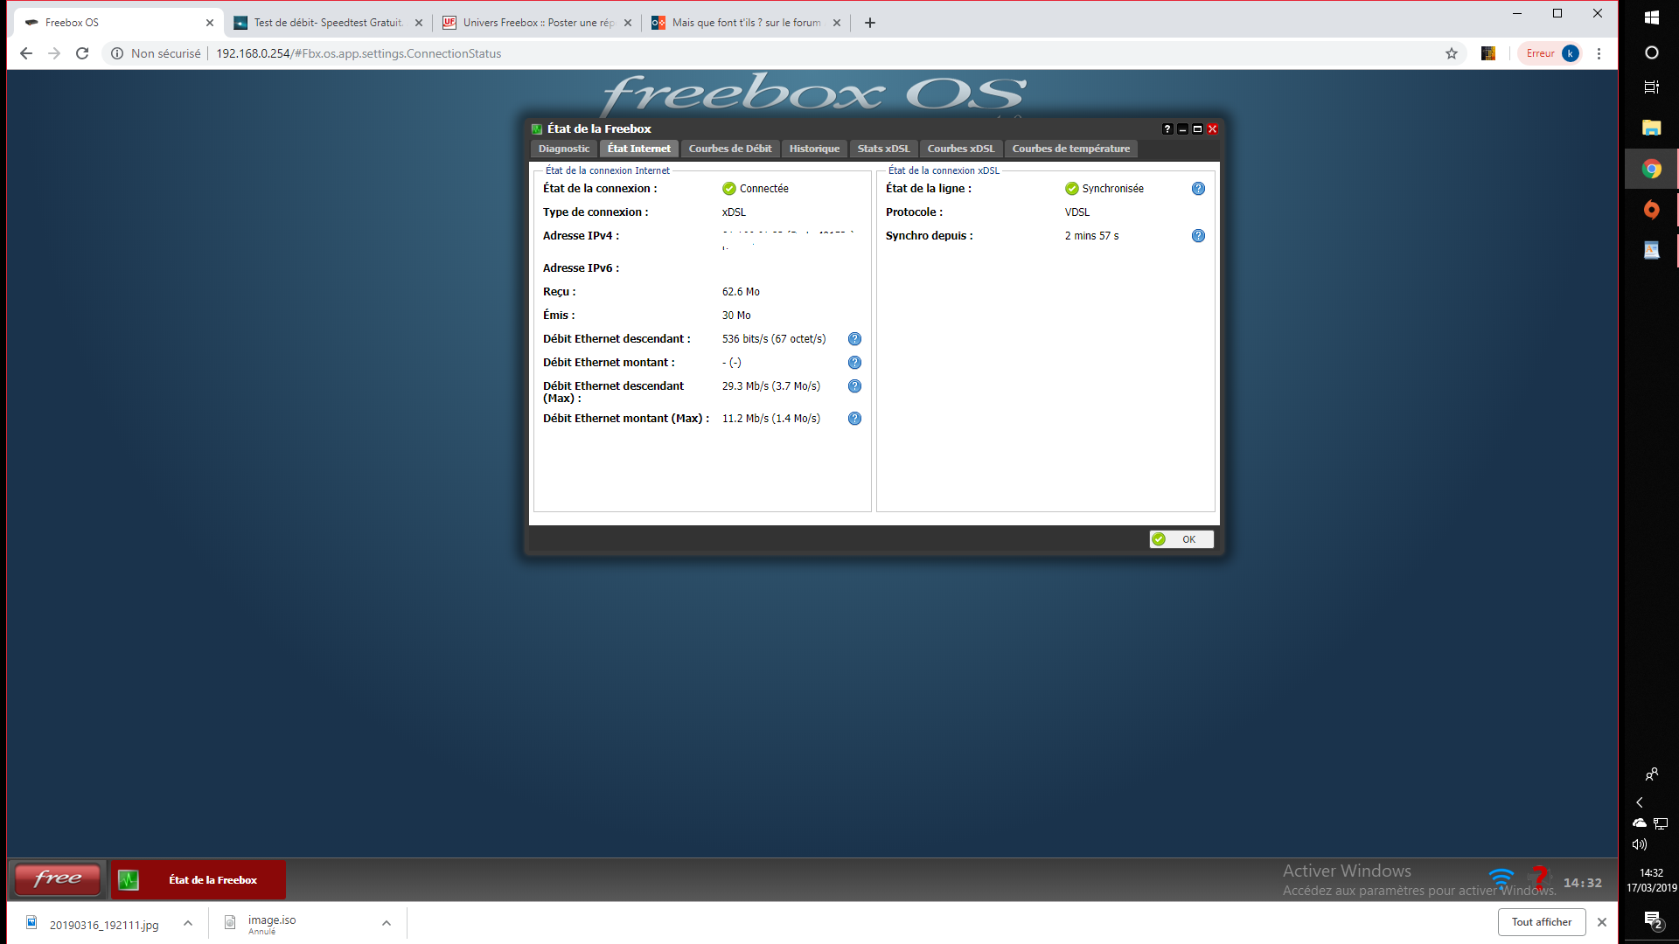This screenshot has height=944, width=1679.
Task: Select État de la Freebox taskbar item
Action: (x=199, y=880)
